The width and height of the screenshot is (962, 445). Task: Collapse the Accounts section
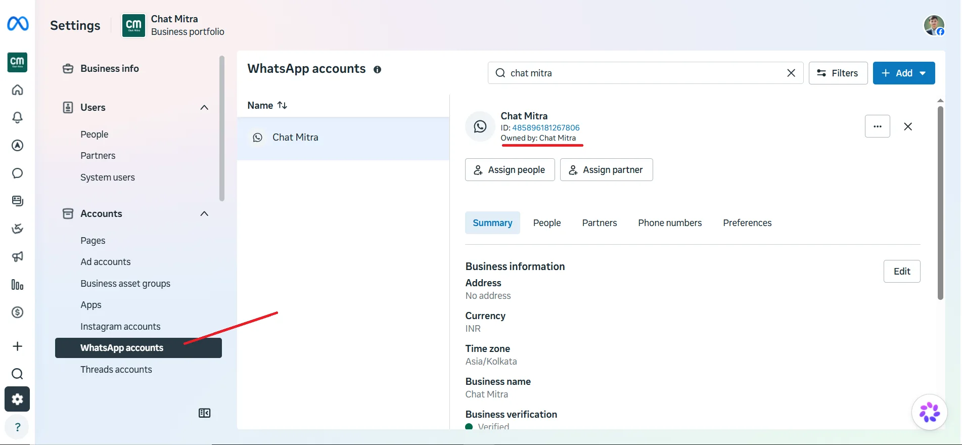(x=204, y=213)
